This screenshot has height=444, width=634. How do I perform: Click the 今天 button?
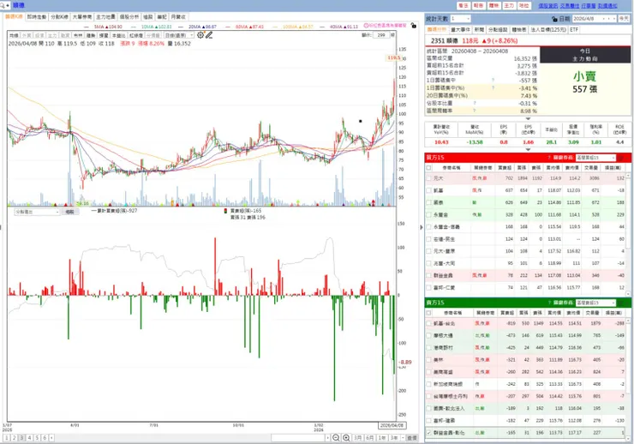coord(624,19)
